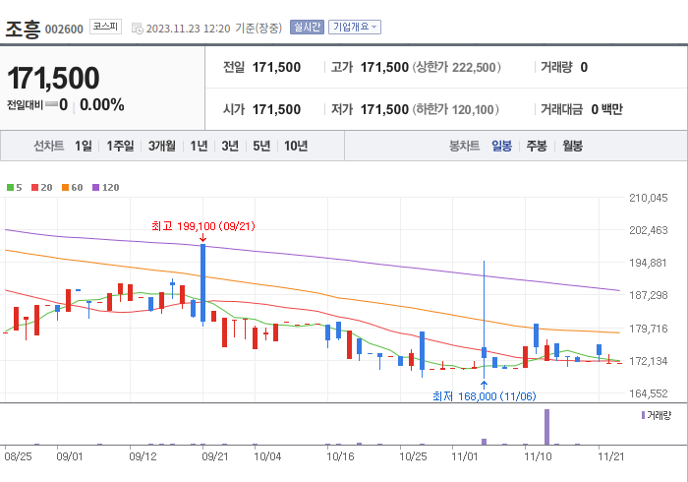688x482 pixels.
Task: Select the 1일 line chart tab
Action: point(84,146)
